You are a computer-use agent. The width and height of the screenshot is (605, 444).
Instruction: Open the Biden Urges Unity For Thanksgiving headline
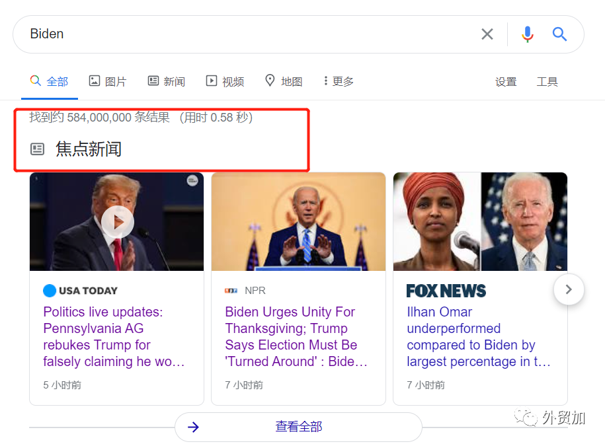[x=296, y=336]
